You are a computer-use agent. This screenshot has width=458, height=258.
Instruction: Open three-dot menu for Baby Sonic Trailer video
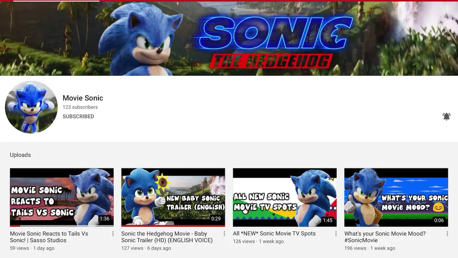point(224,234)
